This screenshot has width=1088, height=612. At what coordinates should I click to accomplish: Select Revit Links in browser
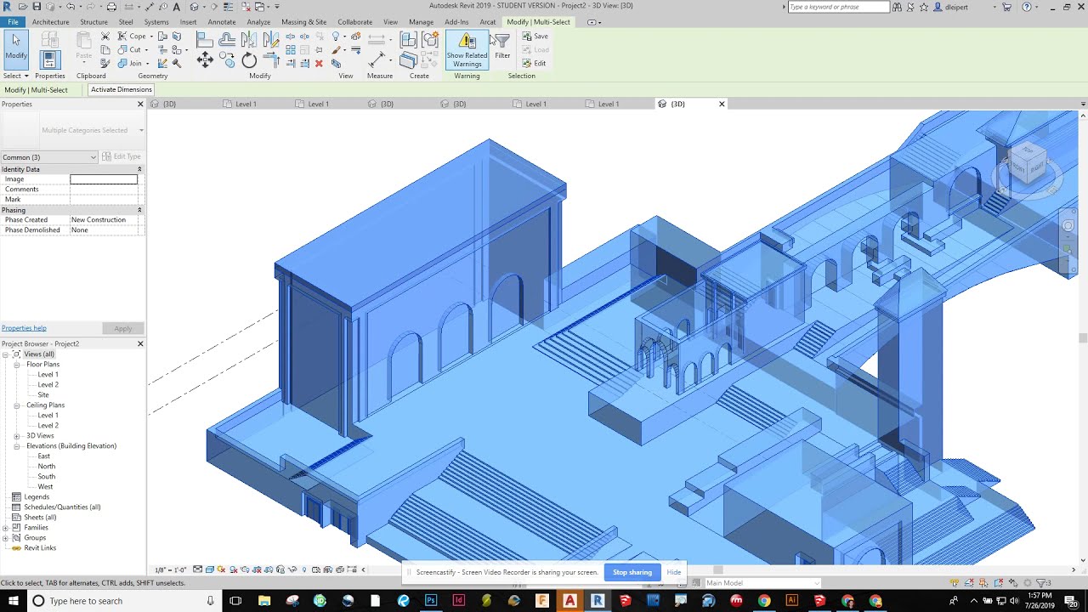tap(40, 548)
